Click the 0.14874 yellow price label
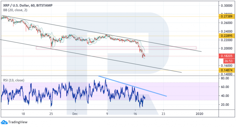The image size is (236, 127). click(227, 70)
